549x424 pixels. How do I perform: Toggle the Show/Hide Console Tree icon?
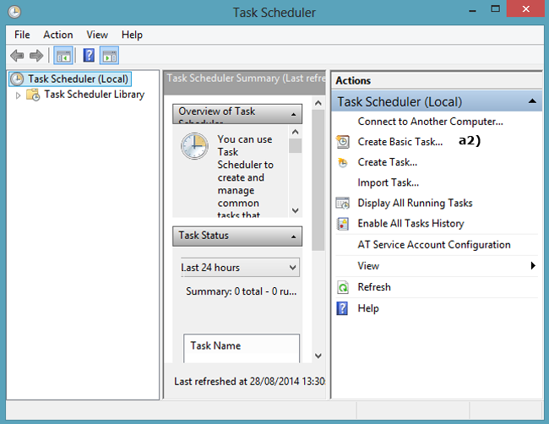coord(63,56)
